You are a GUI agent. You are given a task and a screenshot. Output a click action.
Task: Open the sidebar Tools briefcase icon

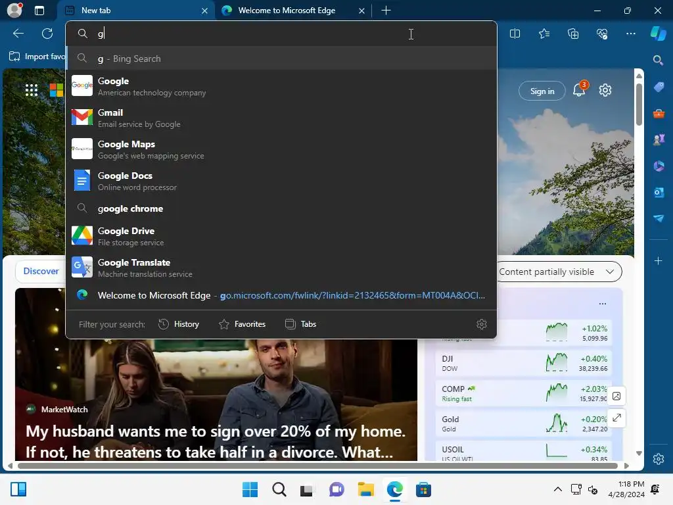tap(659, 113)
